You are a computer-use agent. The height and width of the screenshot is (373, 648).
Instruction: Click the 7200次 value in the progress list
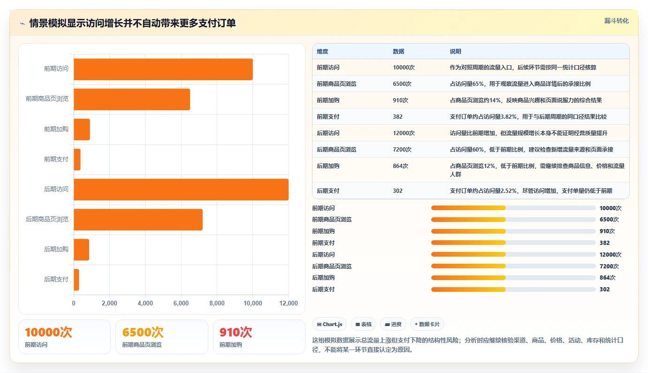pos(609,266)
